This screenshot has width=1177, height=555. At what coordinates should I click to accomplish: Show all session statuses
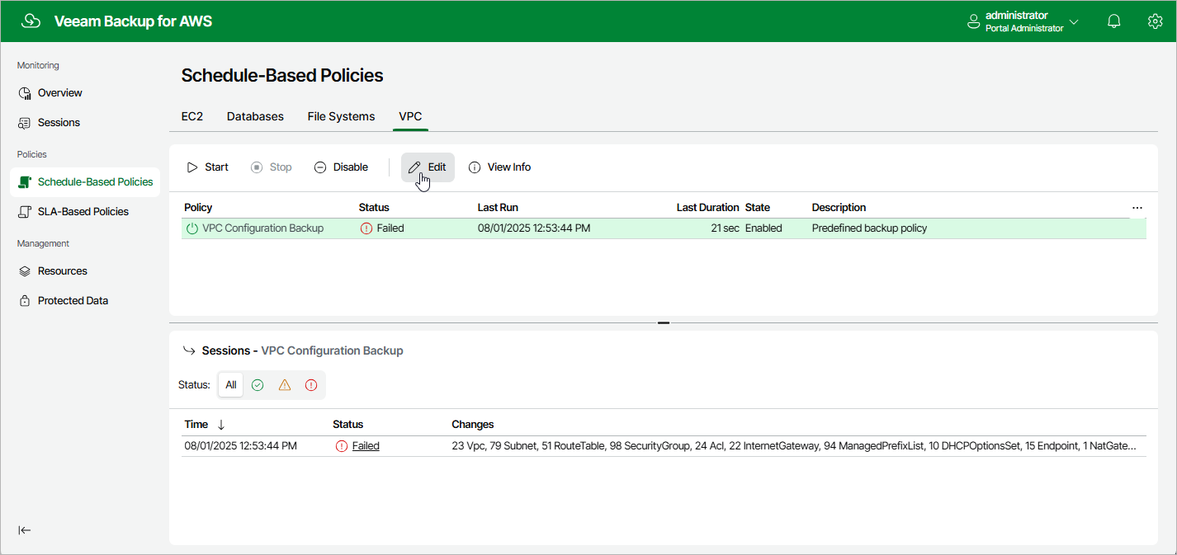coord(231,384)
